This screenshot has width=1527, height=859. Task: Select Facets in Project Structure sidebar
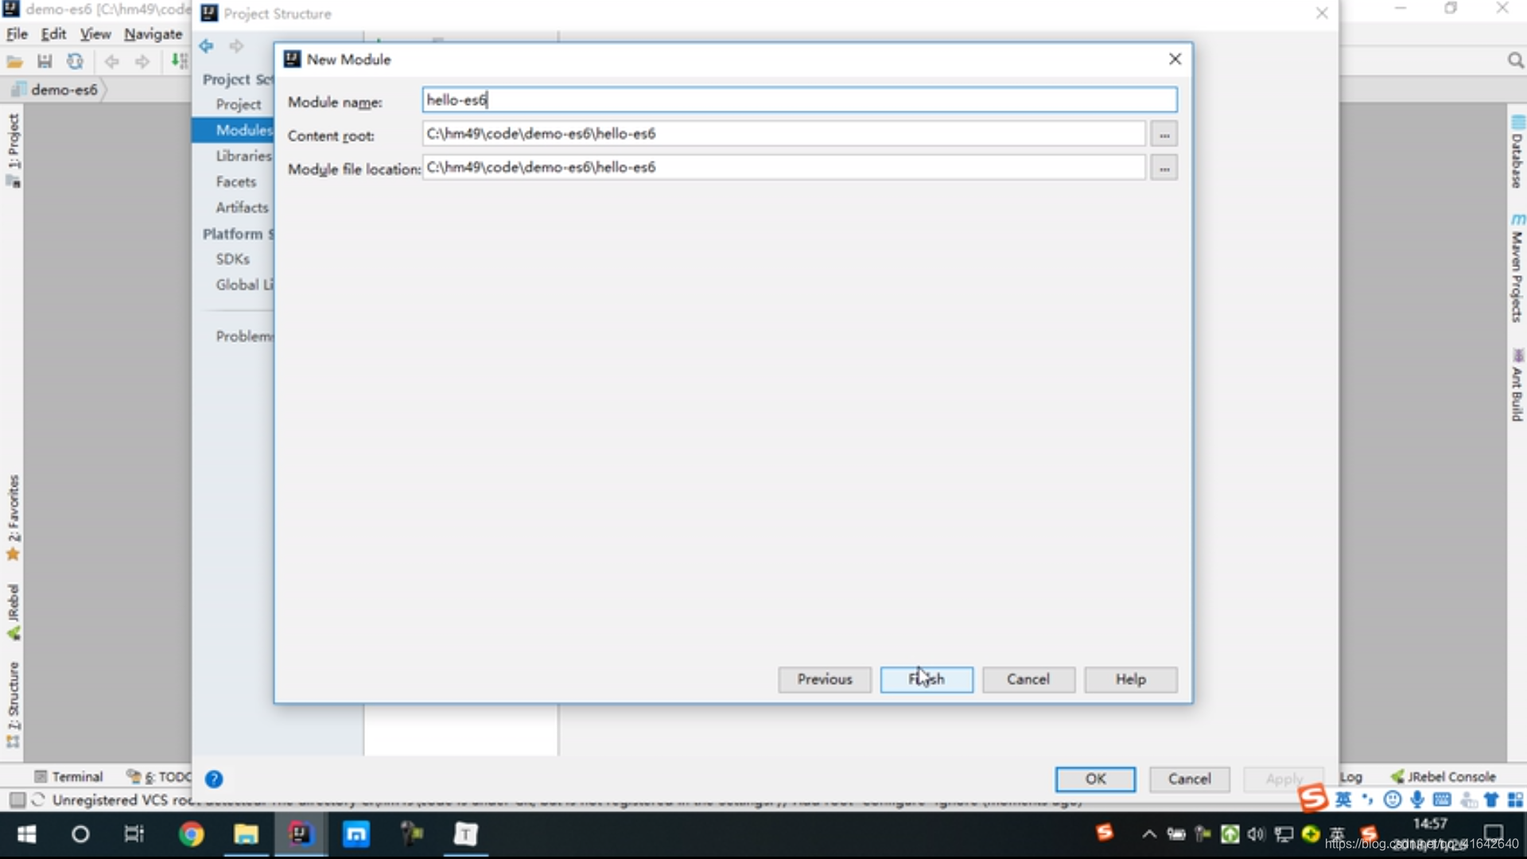[235, 181]
